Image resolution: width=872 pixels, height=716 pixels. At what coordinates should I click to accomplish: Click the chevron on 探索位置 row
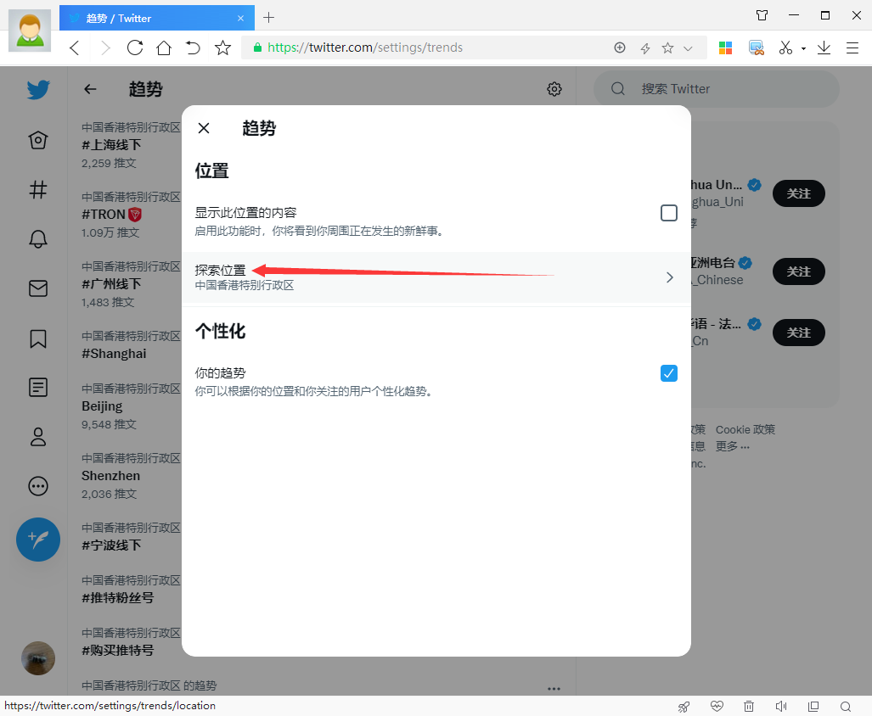coord(670,277)
